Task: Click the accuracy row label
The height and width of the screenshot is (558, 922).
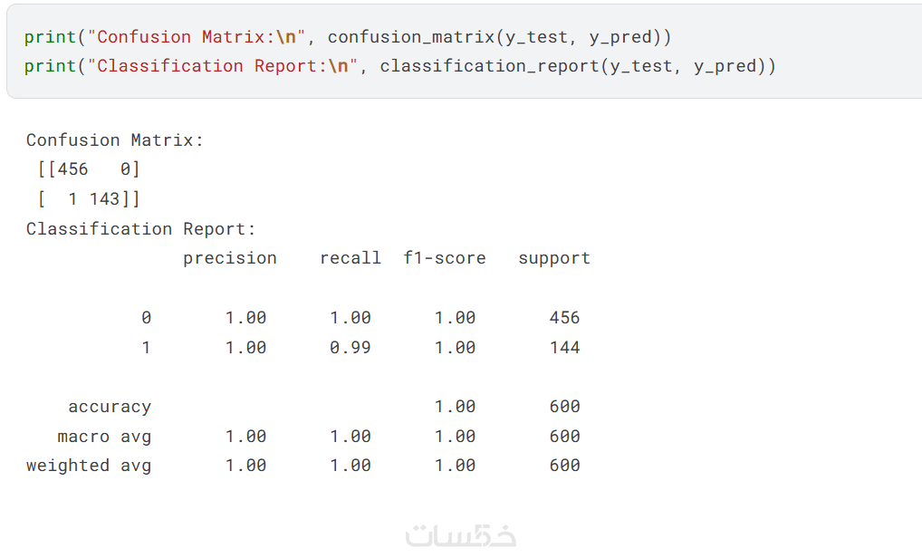Action: click(x=110, y=408)
